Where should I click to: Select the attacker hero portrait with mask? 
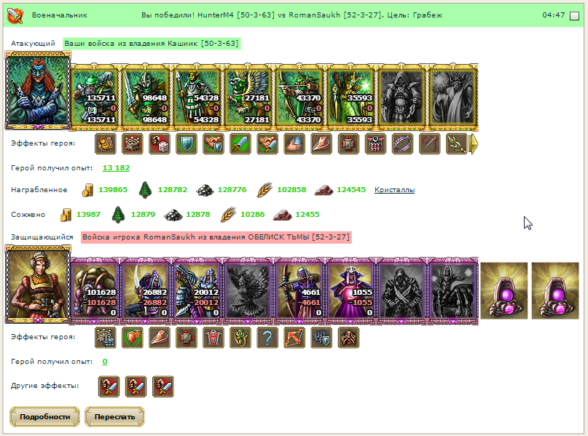pos(38,91)
